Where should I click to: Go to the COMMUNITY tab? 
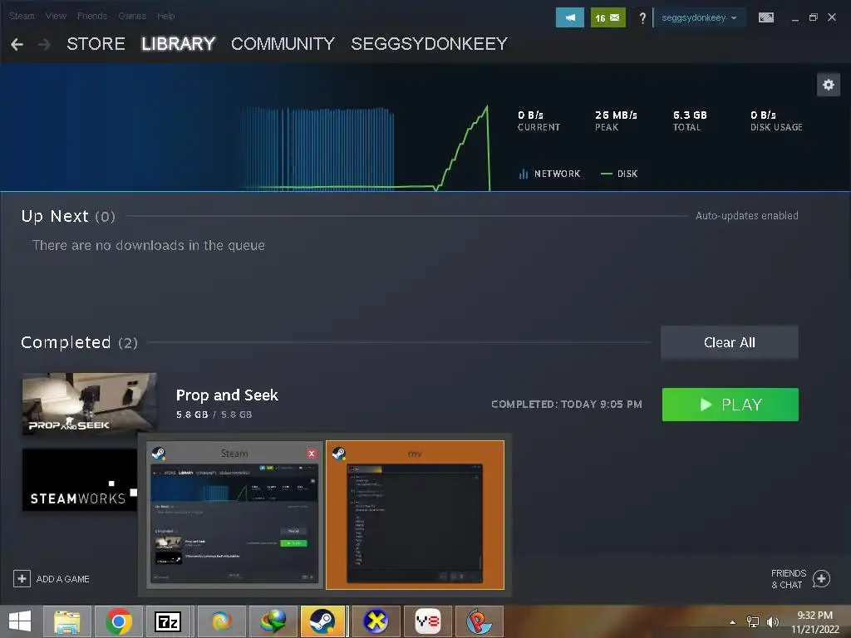283,44
